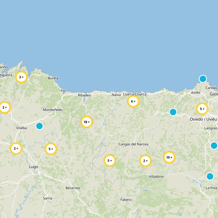Open the 2 + cluster northwest of Lugo

pyautogui.click(x=16, y=149)
